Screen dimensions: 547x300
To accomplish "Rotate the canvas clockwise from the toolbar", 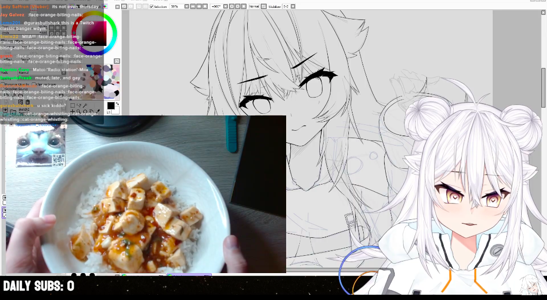I will (238, 6).
